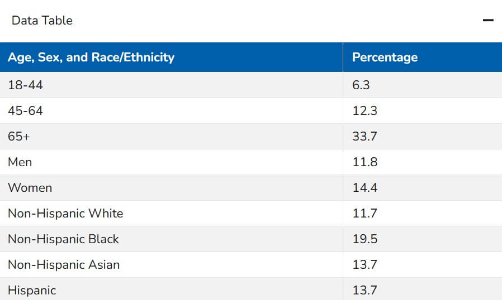Collapse the Data Table with minus icon

(488, 21)
